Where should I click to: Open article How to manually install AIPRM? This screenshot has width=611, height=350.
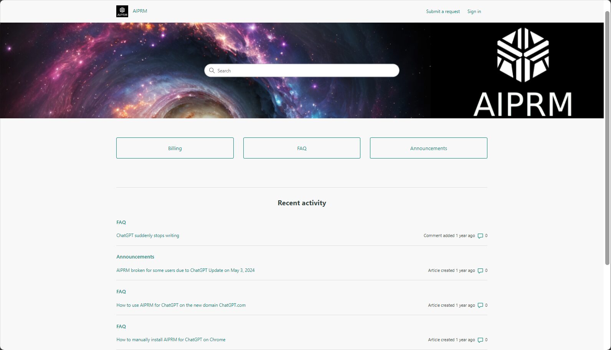point(171,340)
